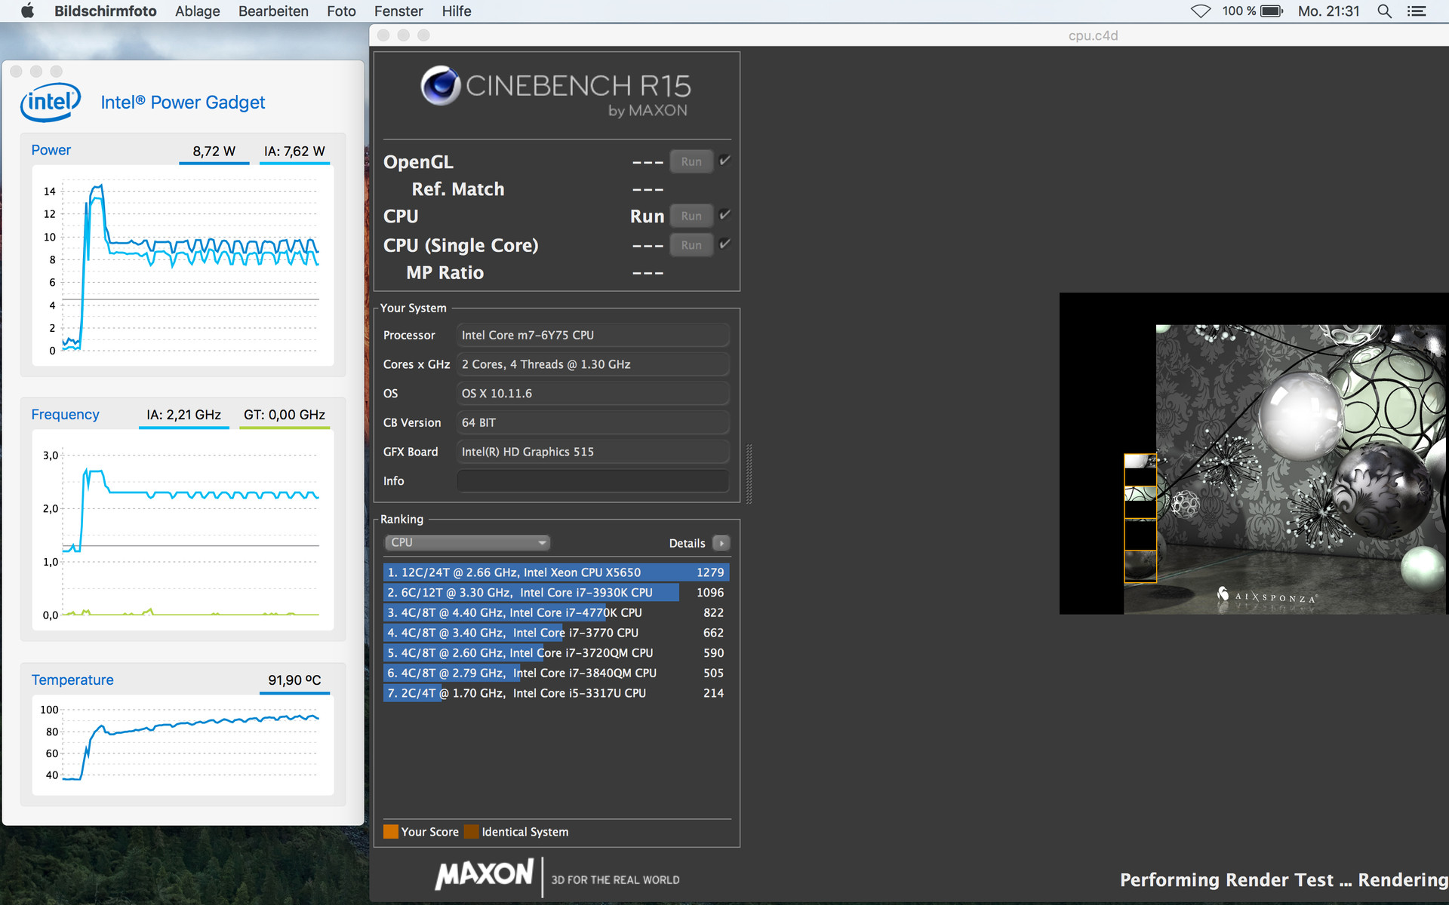Select ranking row Intel Core i7-3720QM
The width and height of the screenshot is (1449, 905).
click(x=556, y=653)
